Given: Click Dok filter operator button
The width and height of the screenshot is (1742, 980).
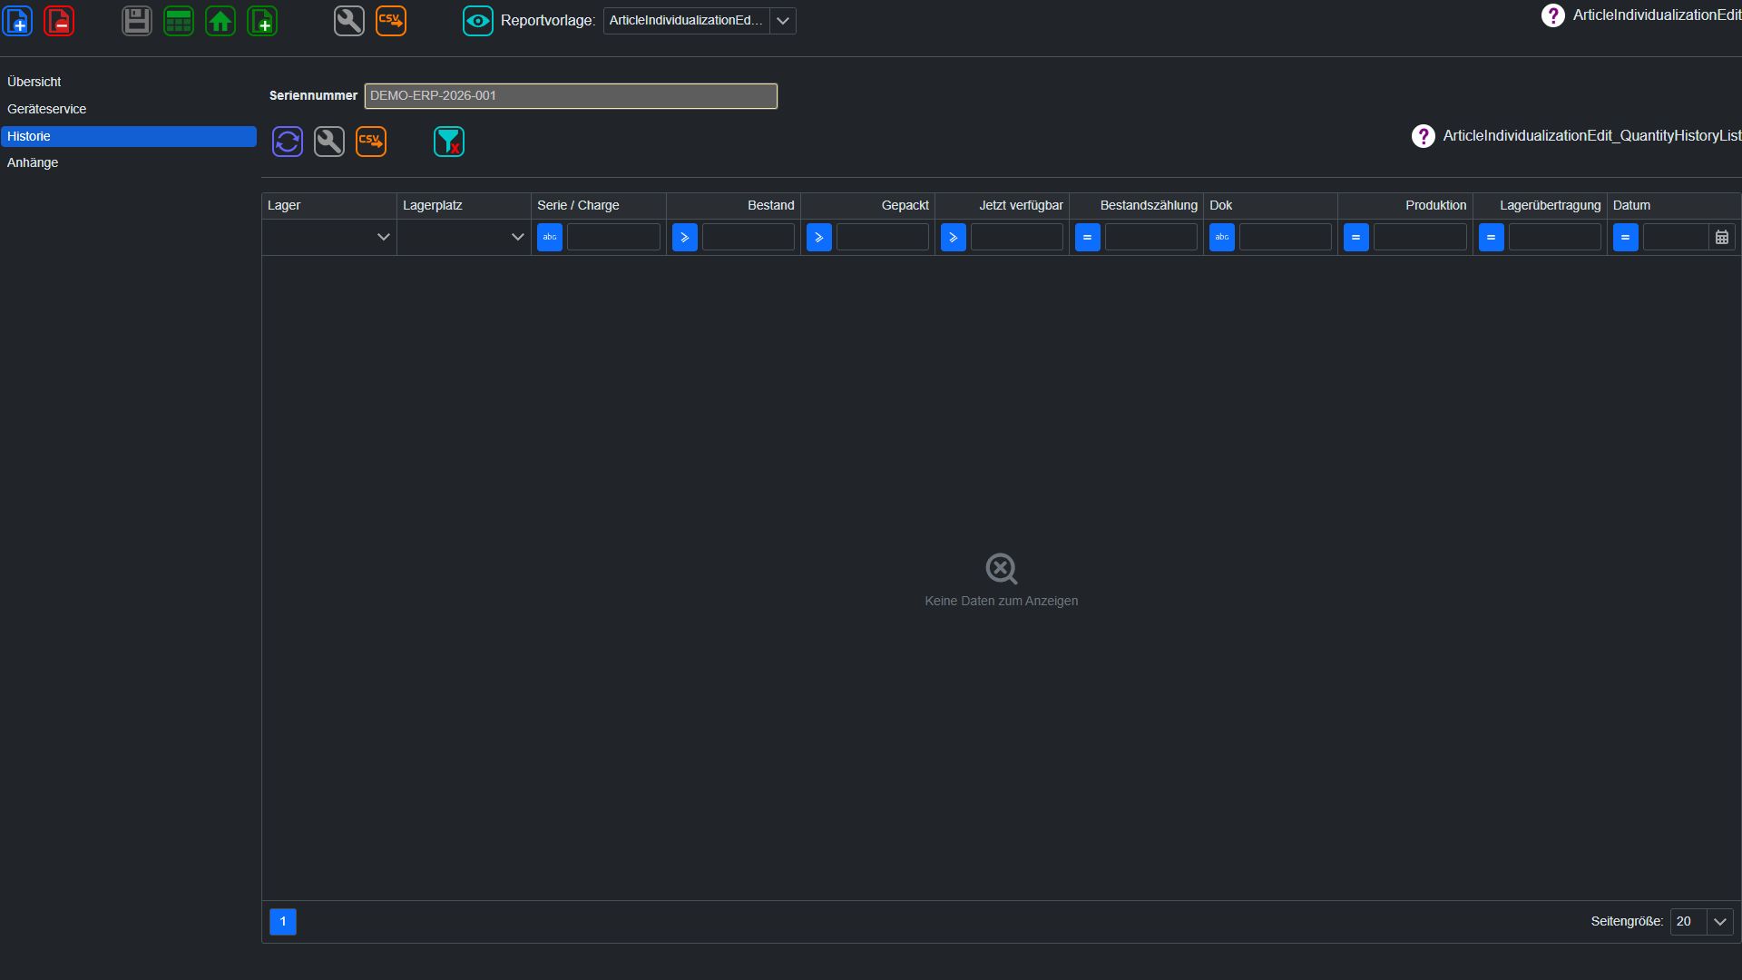Looking at the screenshot, I should pyautogui.click(x=1222, y=237).
